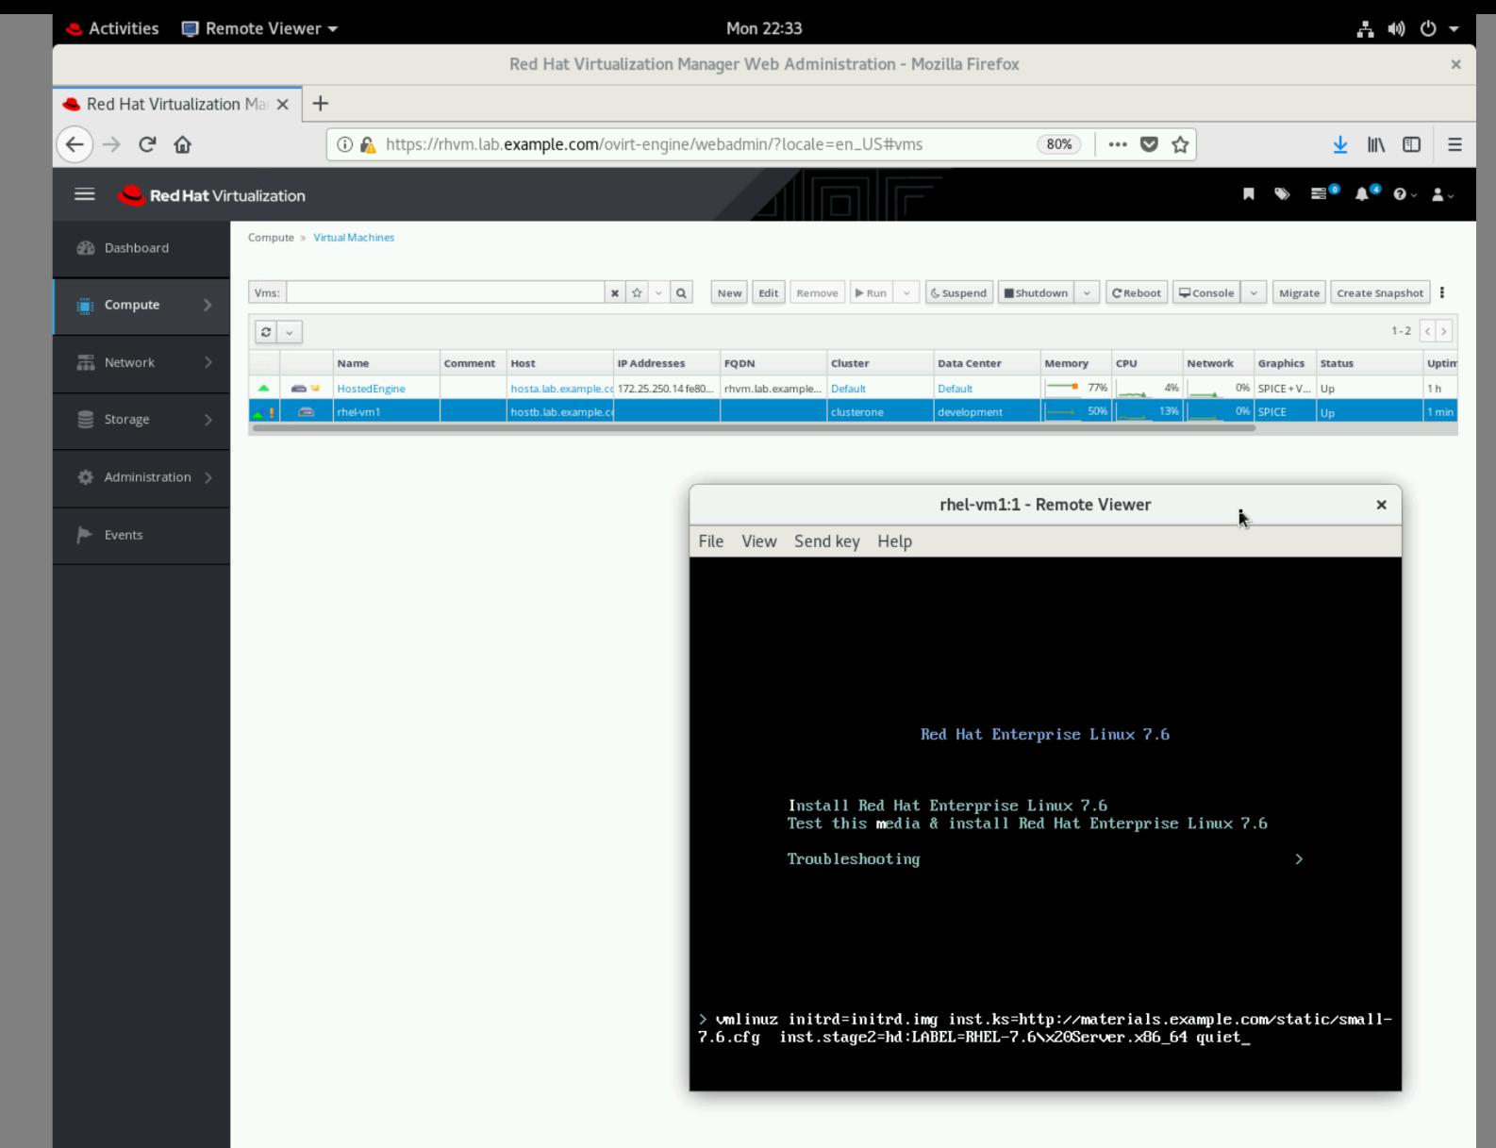1496x1148 pixels.
Task: Toggle the hamburger navigation menu in RHV
Action: [85, 194]
